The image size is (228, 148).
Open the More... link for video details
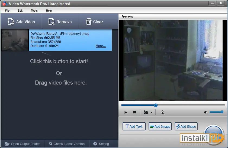(x=101, y=46)
